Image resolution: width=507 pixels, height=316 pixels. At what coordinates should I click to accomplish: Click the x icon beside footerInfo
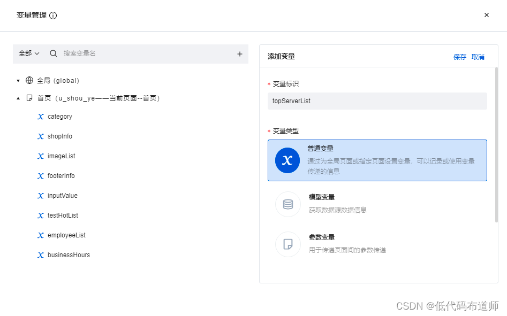[x=40, y=176]
